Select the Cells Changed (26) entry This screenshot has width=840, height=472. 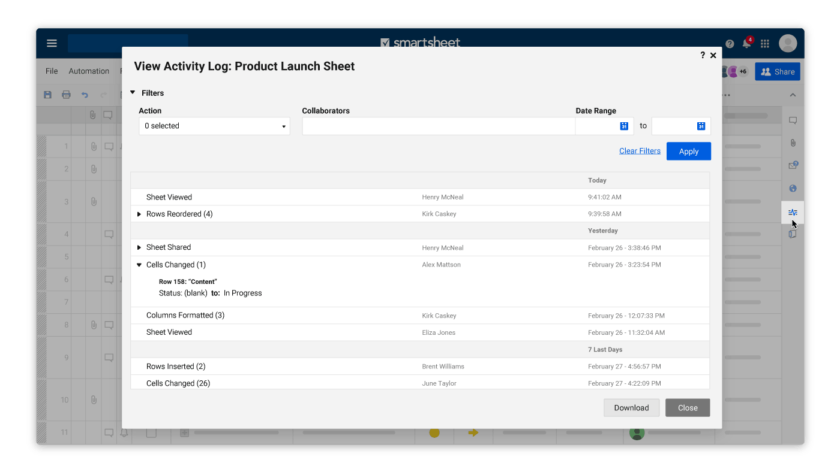[420, 382]
